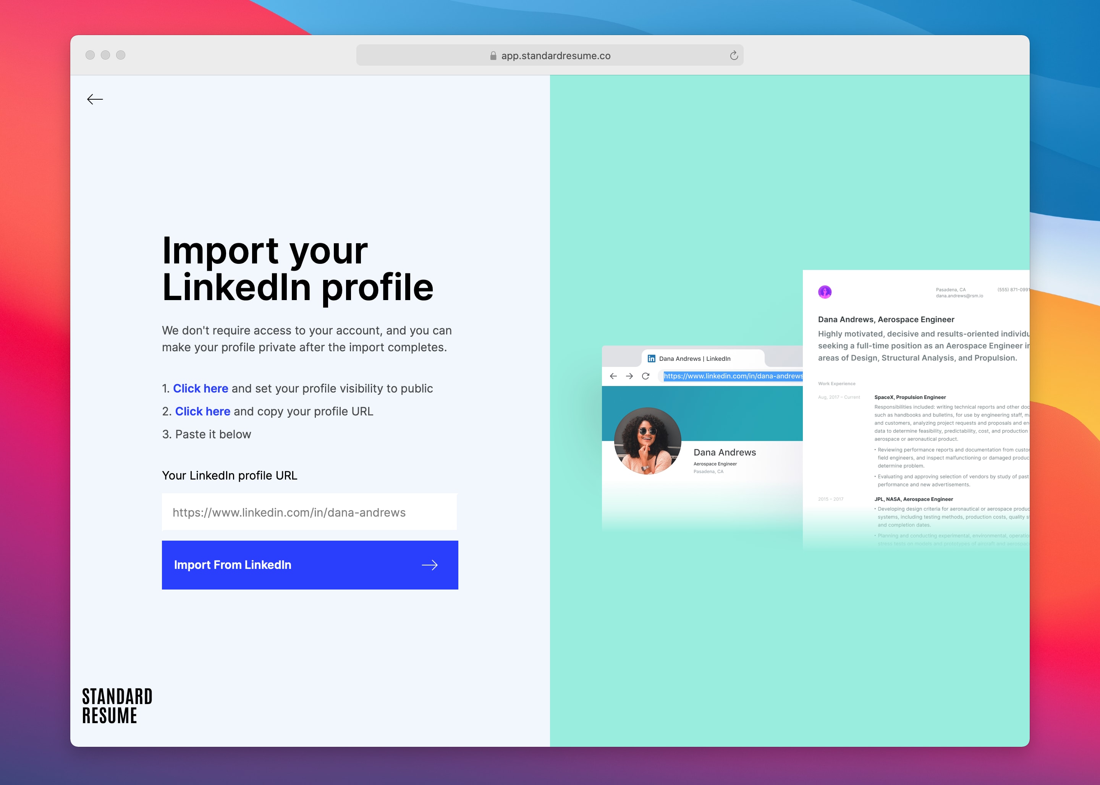Submit the Import From LinkedIn button
This screenshot has width=1100, height=785.
[x=310, y=565]
